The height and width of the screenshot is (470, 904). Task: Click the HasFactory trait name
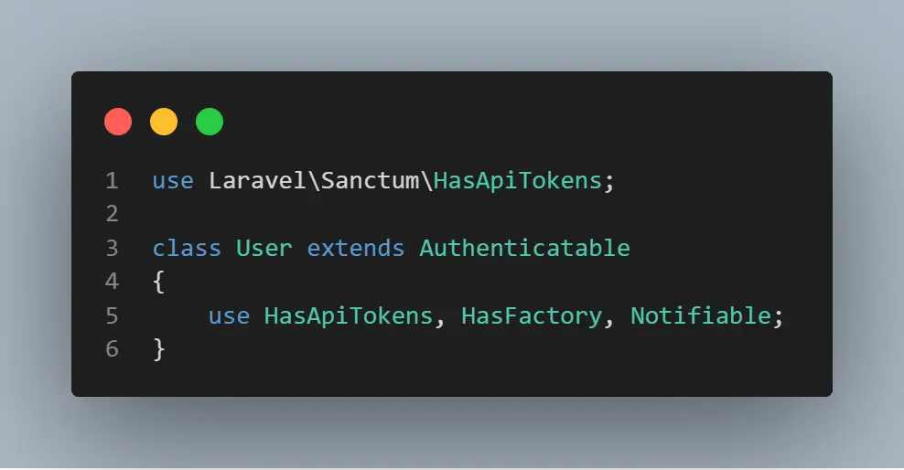[532, 315]
